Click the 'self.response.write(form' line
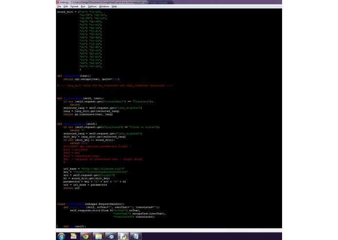This screenshot has height=240, width=338. pos(105,210)
